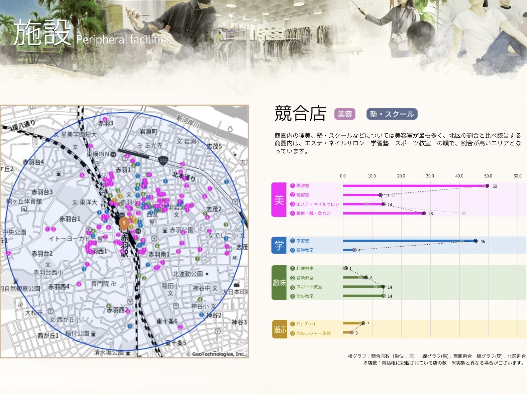Click the orange number 5 map pin
This screenshot has width=527, height=395.
coord(124,224)
